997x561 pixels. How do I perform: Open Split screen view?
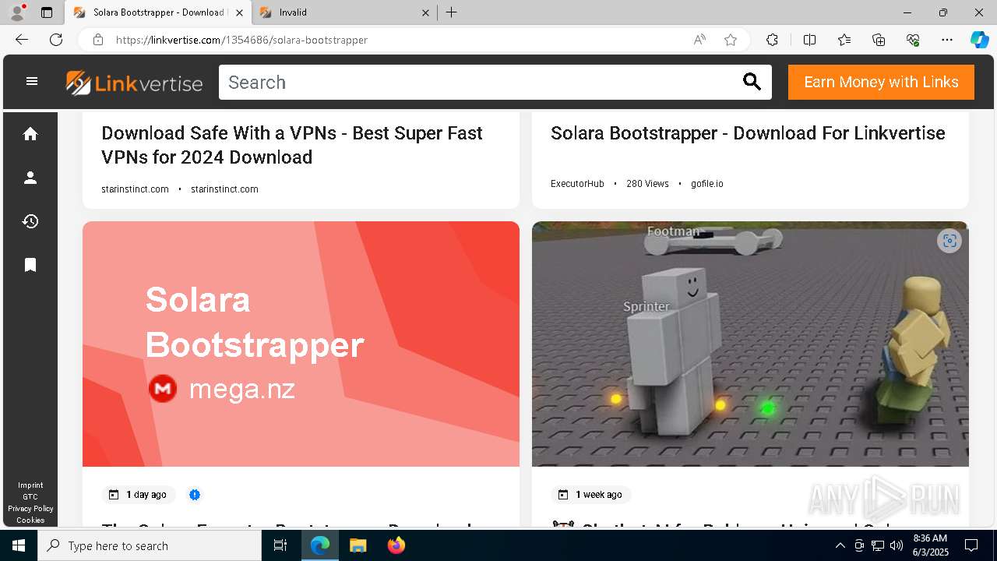tap(809, 40)
